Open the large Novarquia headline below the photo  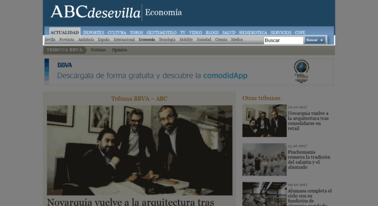coord(130,202)
